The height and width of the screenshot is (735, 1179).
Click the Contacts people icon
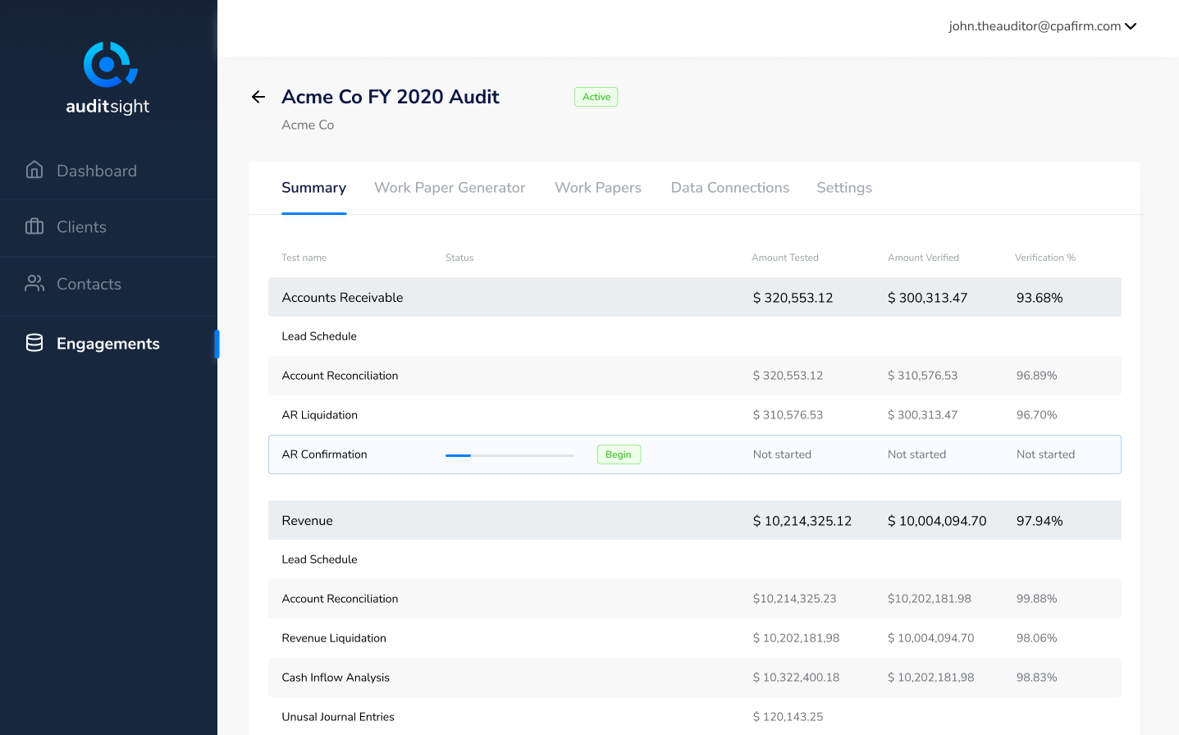coord(34,283)
